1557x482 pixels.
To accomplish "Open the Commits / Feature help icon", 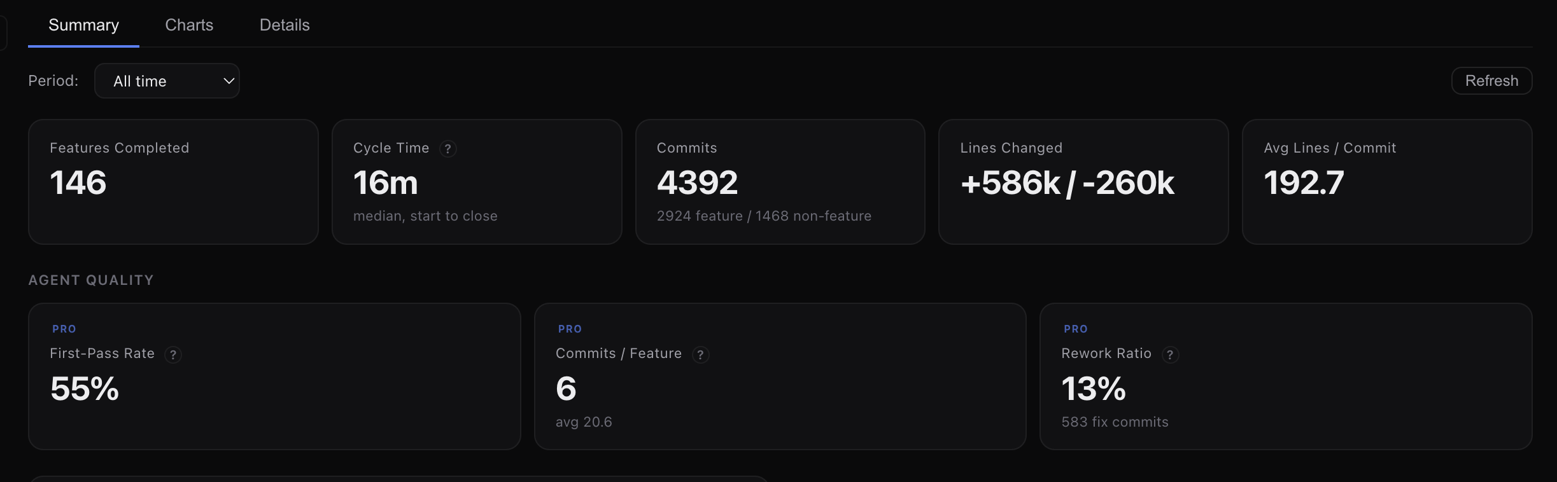I will point(701,355).
